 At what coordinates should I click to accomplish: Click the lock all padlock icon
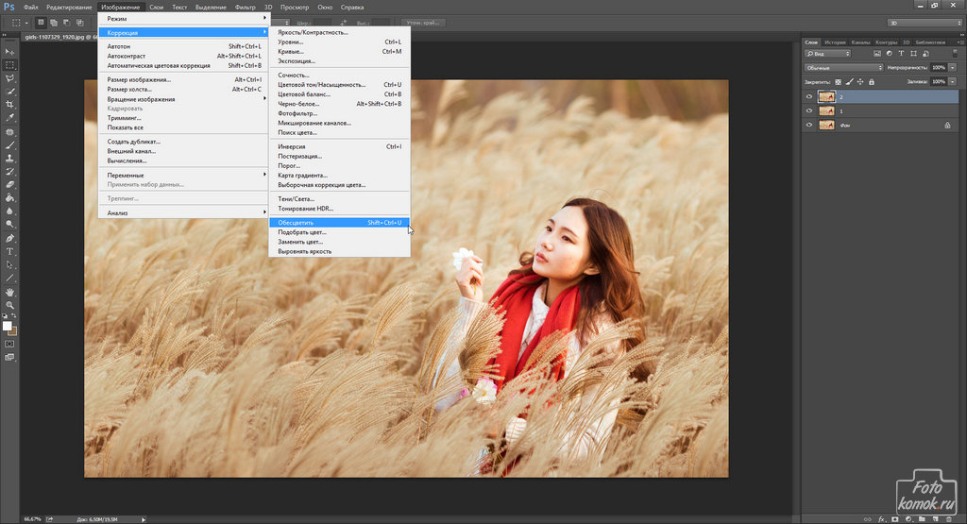[x=872, y=81]
